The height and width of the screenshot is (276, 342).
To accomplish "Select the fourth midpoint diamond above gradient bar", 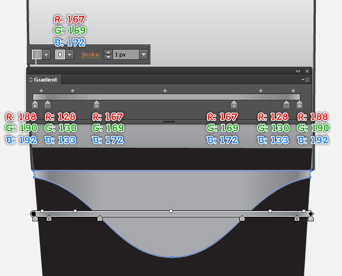I will coord(260,91).
